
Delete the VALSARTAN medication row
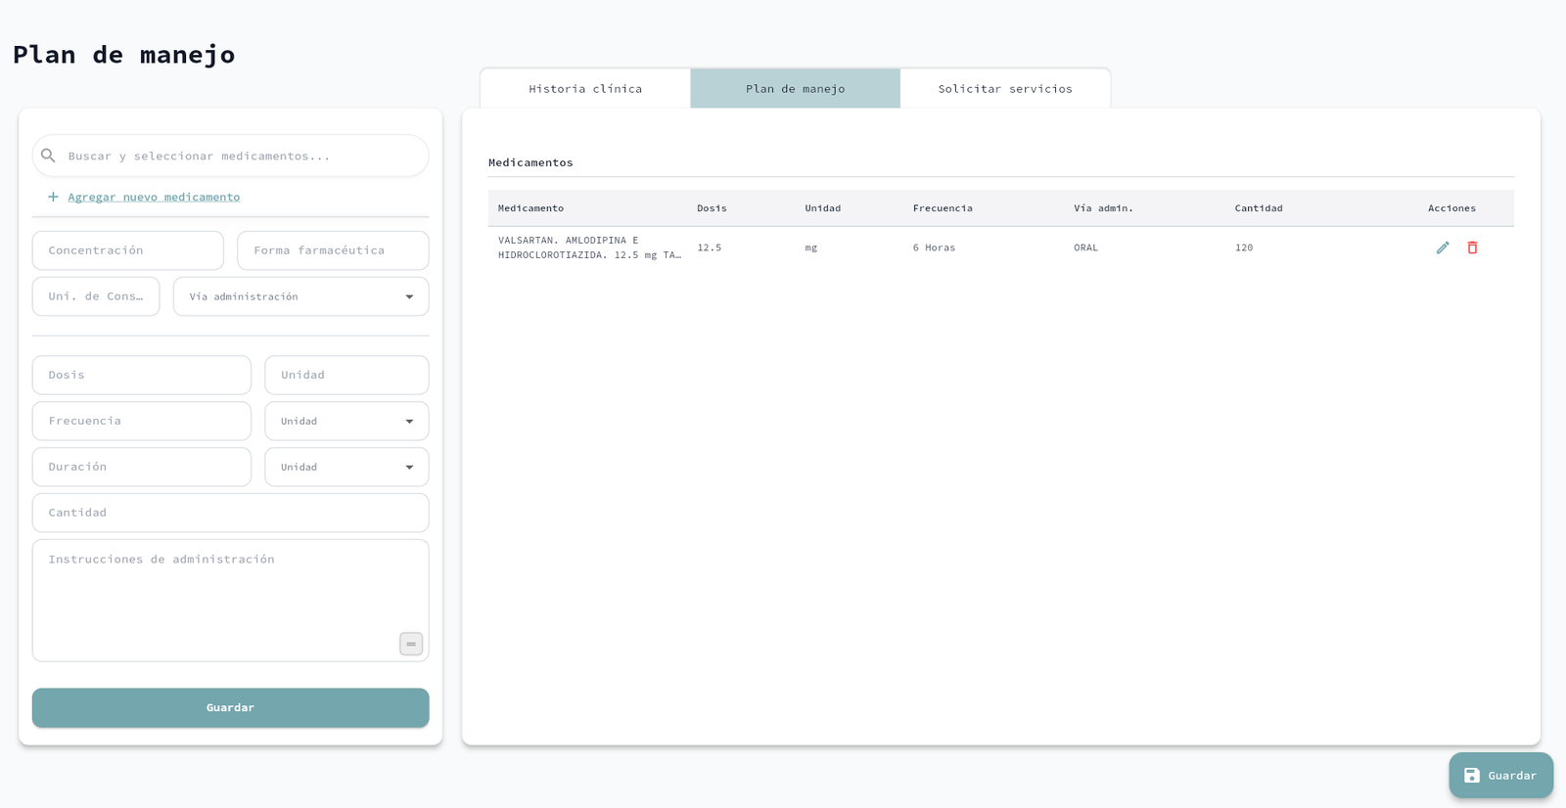point(1472,247)
